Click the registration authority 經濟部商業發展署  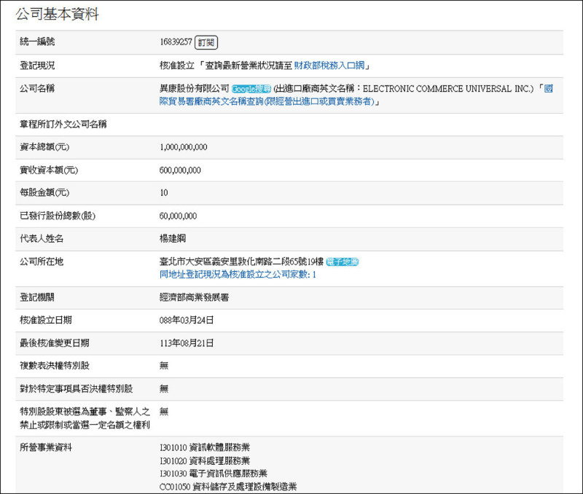click(x=195, y=297)
